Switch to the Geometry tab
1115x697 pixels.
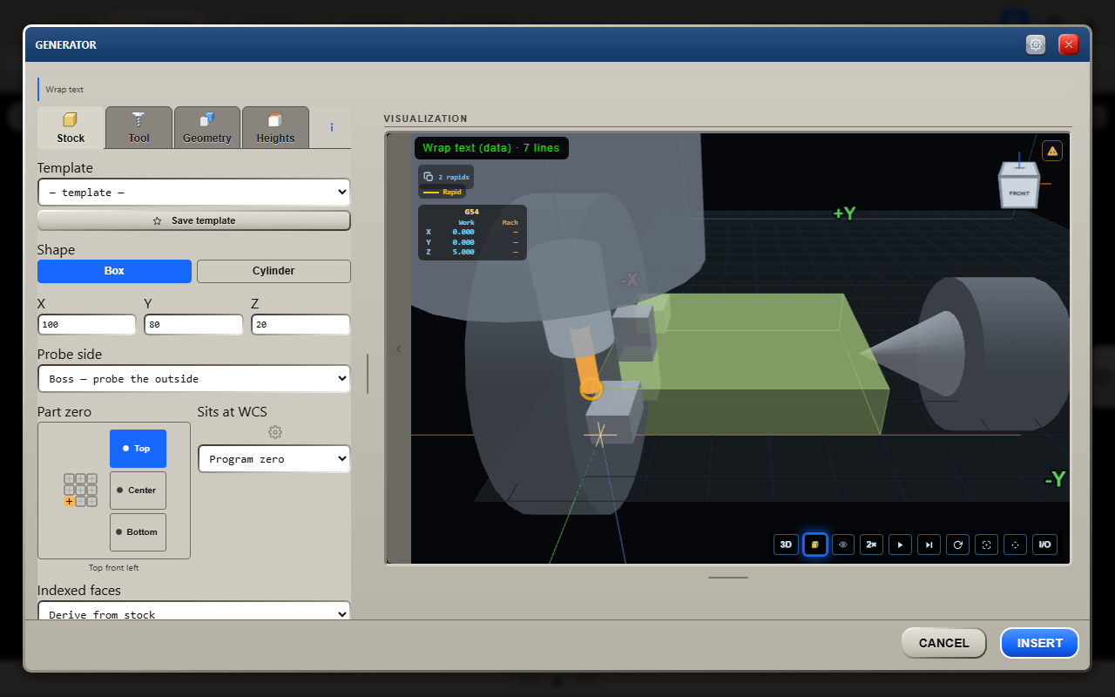(x=207, y=128)
